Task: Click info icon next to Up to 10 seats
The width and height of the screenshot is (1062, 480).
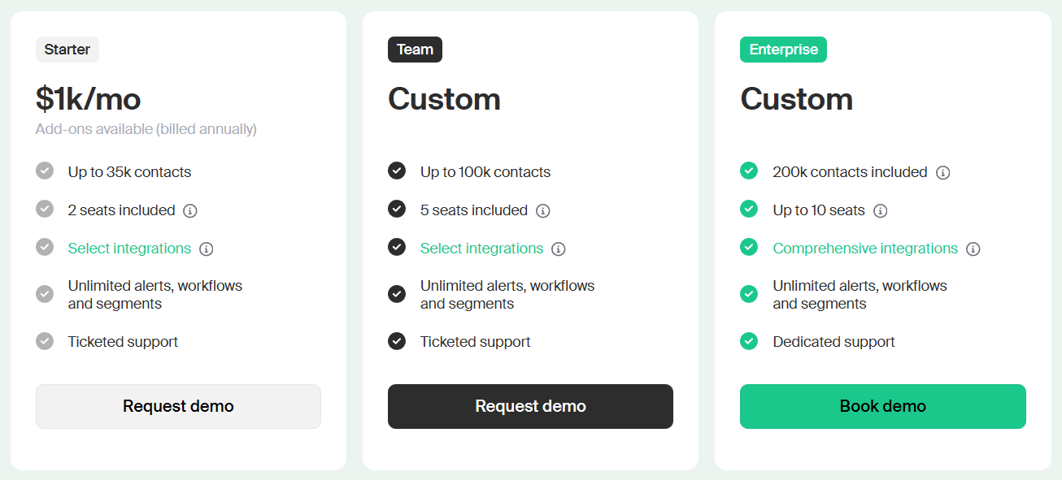Action: 881,211
